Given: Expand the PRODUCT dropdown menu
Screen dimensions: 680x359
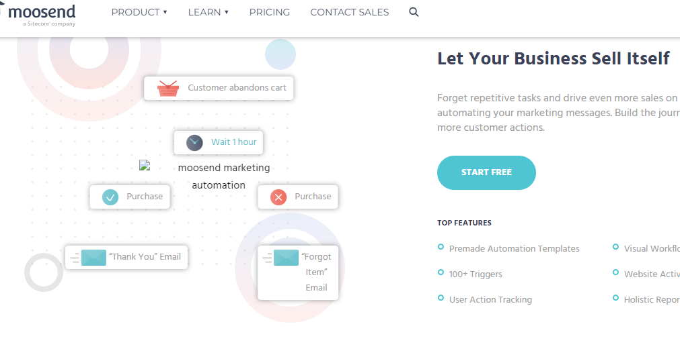Looking at the screenshot, I should coord(139,12).
